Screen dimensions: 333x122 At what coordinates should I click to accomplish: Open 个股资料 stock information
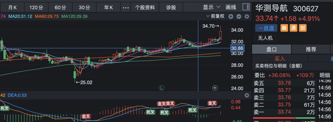145,8
